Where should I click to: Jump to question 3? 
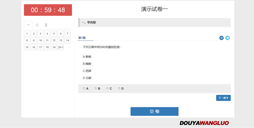(41, 34)
